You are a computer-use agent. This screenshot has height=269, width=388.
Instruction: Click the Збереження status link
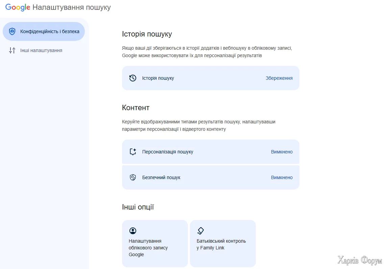pos(279,78)
